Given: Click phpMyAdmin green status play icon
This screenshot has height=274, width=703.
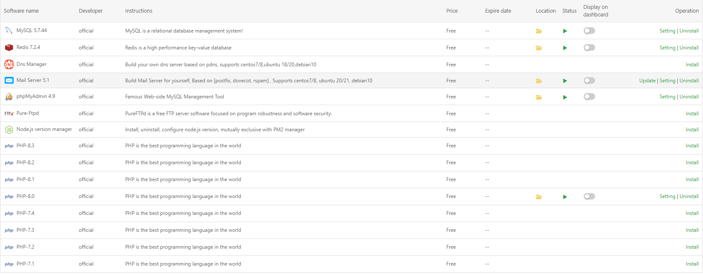Looking at the screenshot, I should 565,97.
